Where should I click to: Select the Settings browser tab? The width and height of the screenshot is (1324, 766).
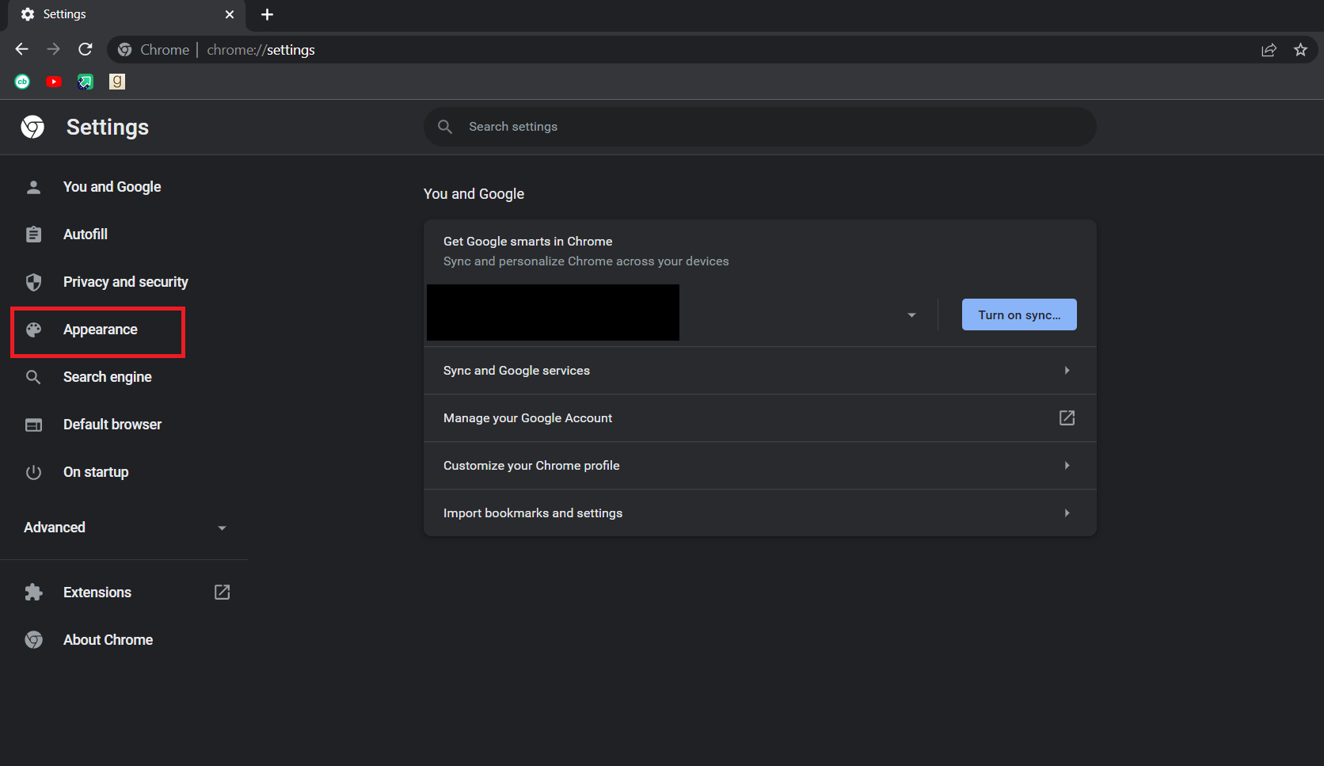point(127,14)
